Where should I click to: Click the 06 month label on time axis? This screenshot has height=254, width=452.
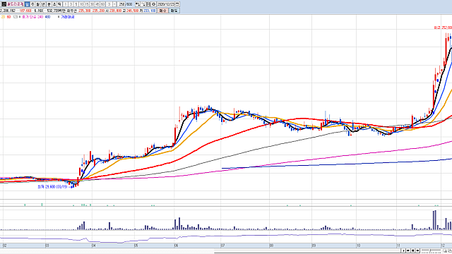click(x=176, y=246)
